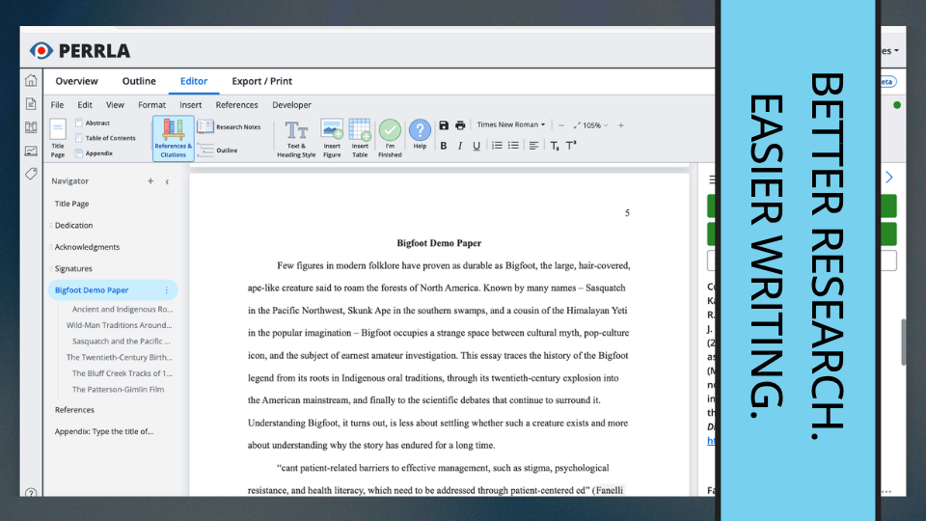This screenshot has width=926, height=521.
Task: Open the library books icon in sidebar
Action: click(31, 127)
